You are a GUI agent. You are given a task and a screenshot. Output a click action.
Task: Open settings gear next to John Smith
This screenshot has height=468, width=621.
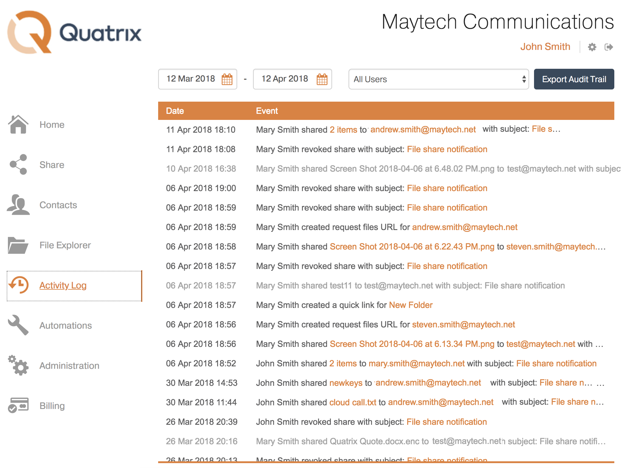point(592,47)
